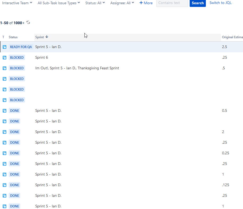Click DONE badge in the 0.5 estimate row

click(14, 111)
